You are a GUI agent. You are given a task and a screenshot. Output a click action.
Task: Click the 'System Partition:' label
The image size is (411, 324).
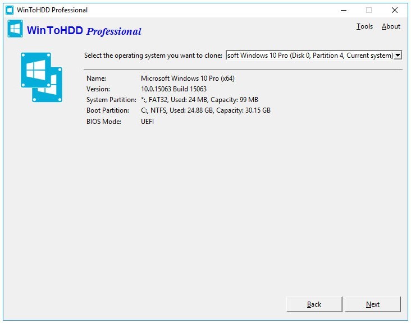tap(111, 100)
